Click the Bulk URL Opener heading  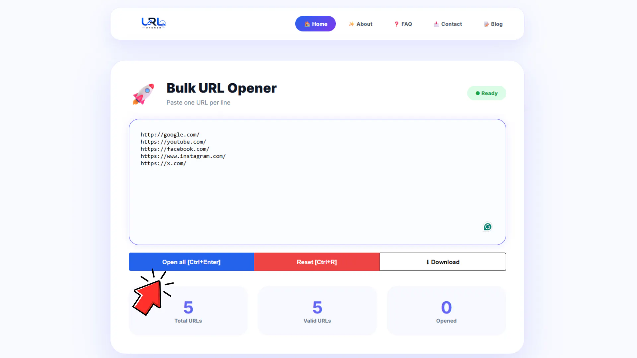(221, 88)
